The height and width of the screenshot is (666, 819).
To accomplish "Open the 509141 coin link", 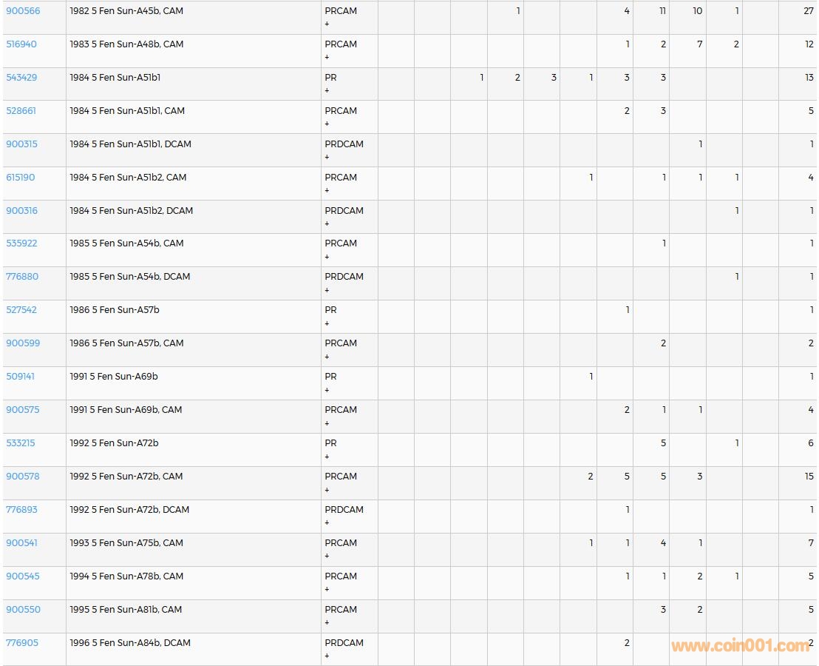I will [21, 377].
